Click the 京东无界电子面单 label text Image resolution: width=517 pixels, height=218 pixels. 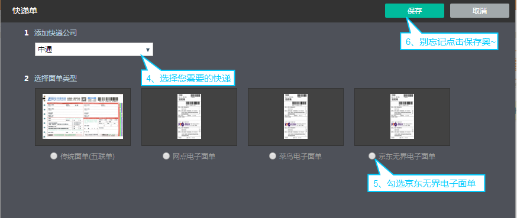point(407,157)
